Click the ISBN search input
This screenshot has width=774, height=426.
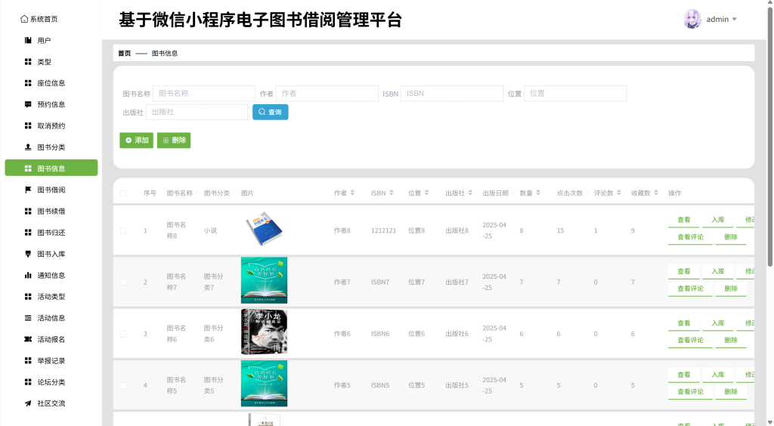tap(452, 93)
